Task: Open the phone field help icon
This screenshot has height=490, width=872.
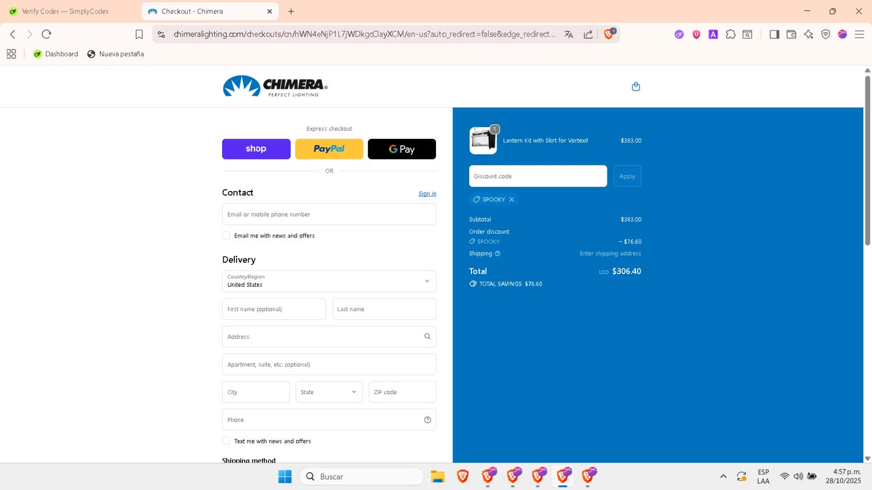Action: [x=427, y=420]
